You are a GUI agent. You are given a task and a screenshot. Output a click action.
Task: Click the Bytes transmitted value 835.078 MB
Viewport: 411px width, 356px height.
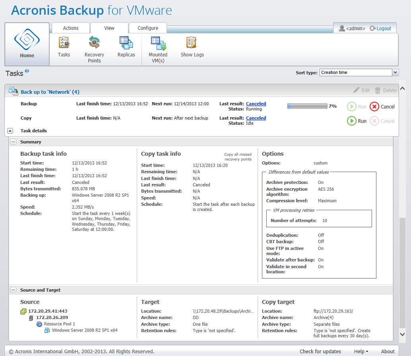click(x=83, y=189)
